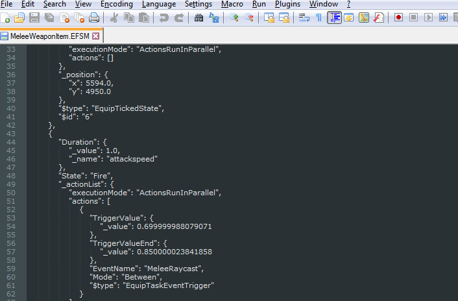
Task: Click the Print toolbar icon
Action: tap(94, 18)
